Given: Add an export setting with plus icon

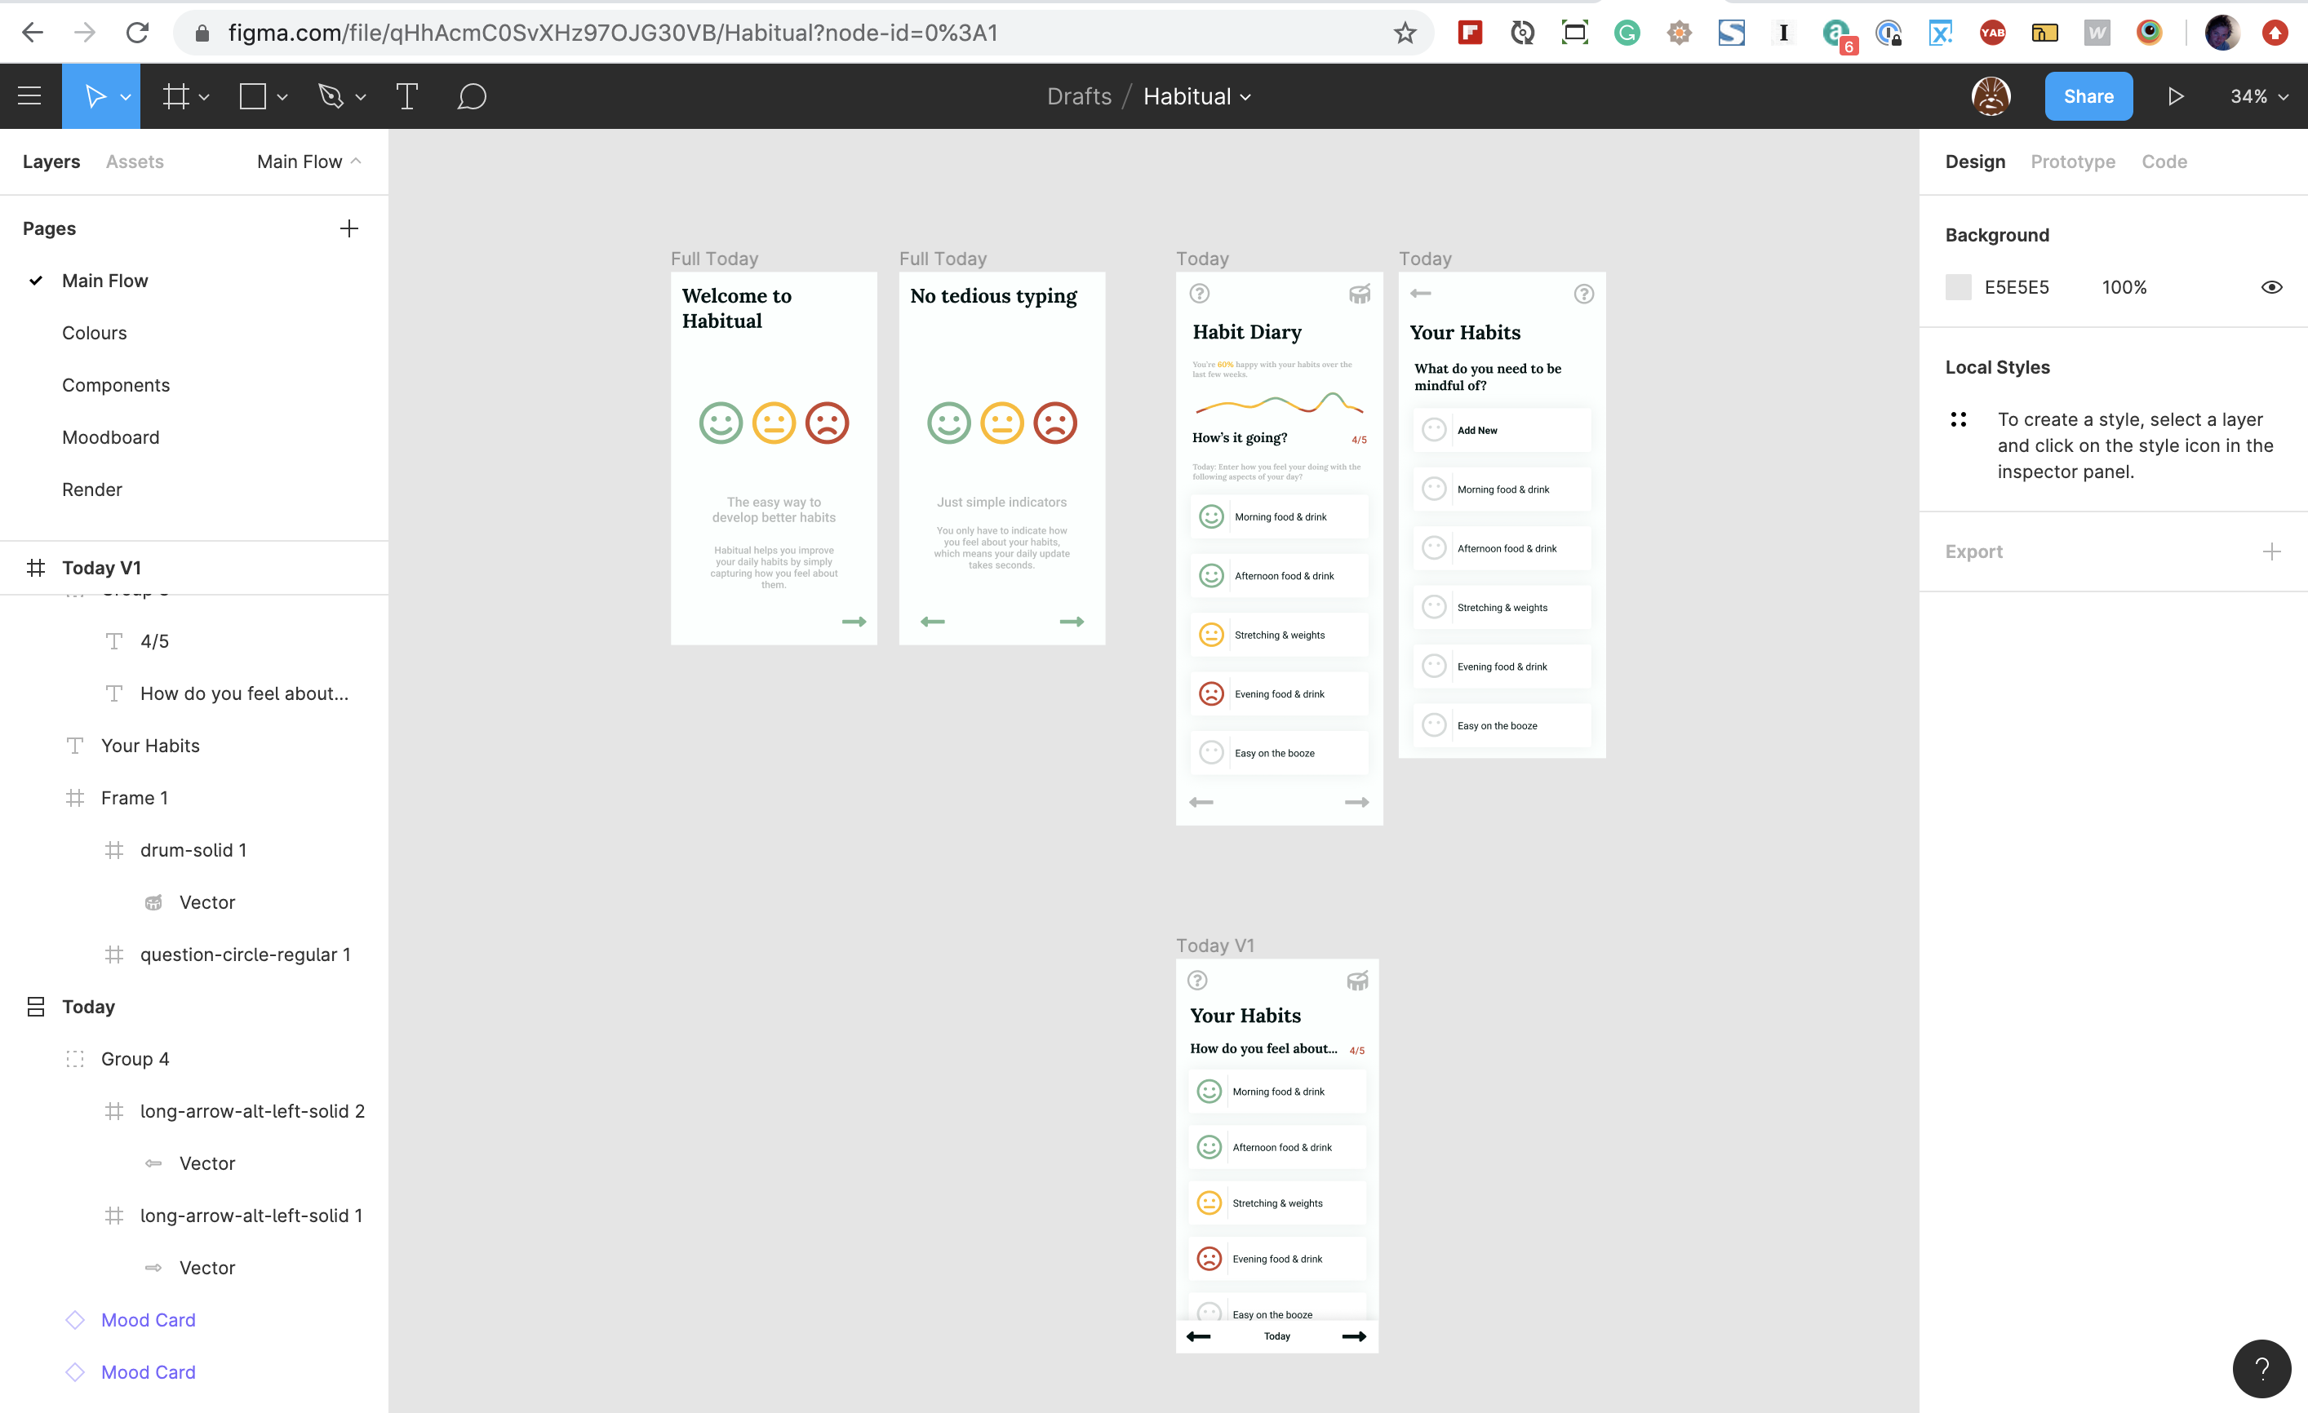Looking at the screenshot, I should coord(2270,551).
